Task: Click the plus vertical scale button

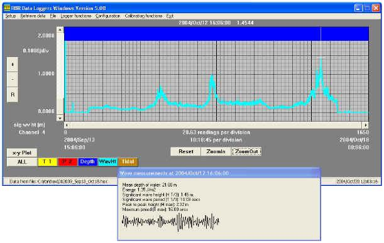Action: (13, 65)
